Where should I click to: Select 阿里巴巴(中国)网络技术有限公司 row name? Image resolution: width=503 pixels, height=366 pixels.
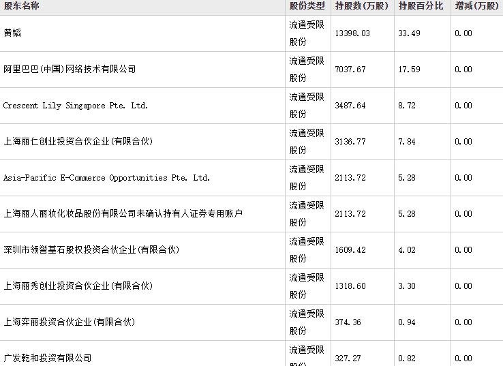(x=70, y=69)
